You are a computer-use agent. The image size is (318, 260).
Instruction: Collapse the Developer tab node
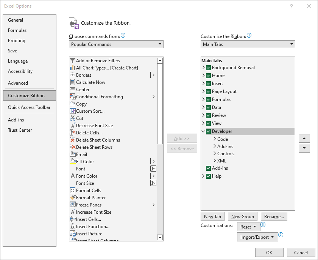coord(203,131)
